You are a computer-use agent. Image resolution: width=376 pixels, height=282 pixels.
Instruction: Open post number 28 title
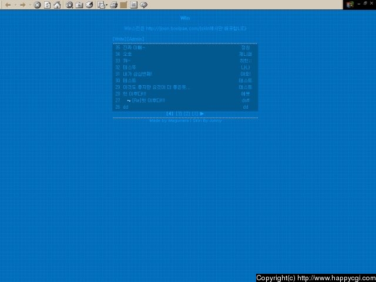coord(135,94)
